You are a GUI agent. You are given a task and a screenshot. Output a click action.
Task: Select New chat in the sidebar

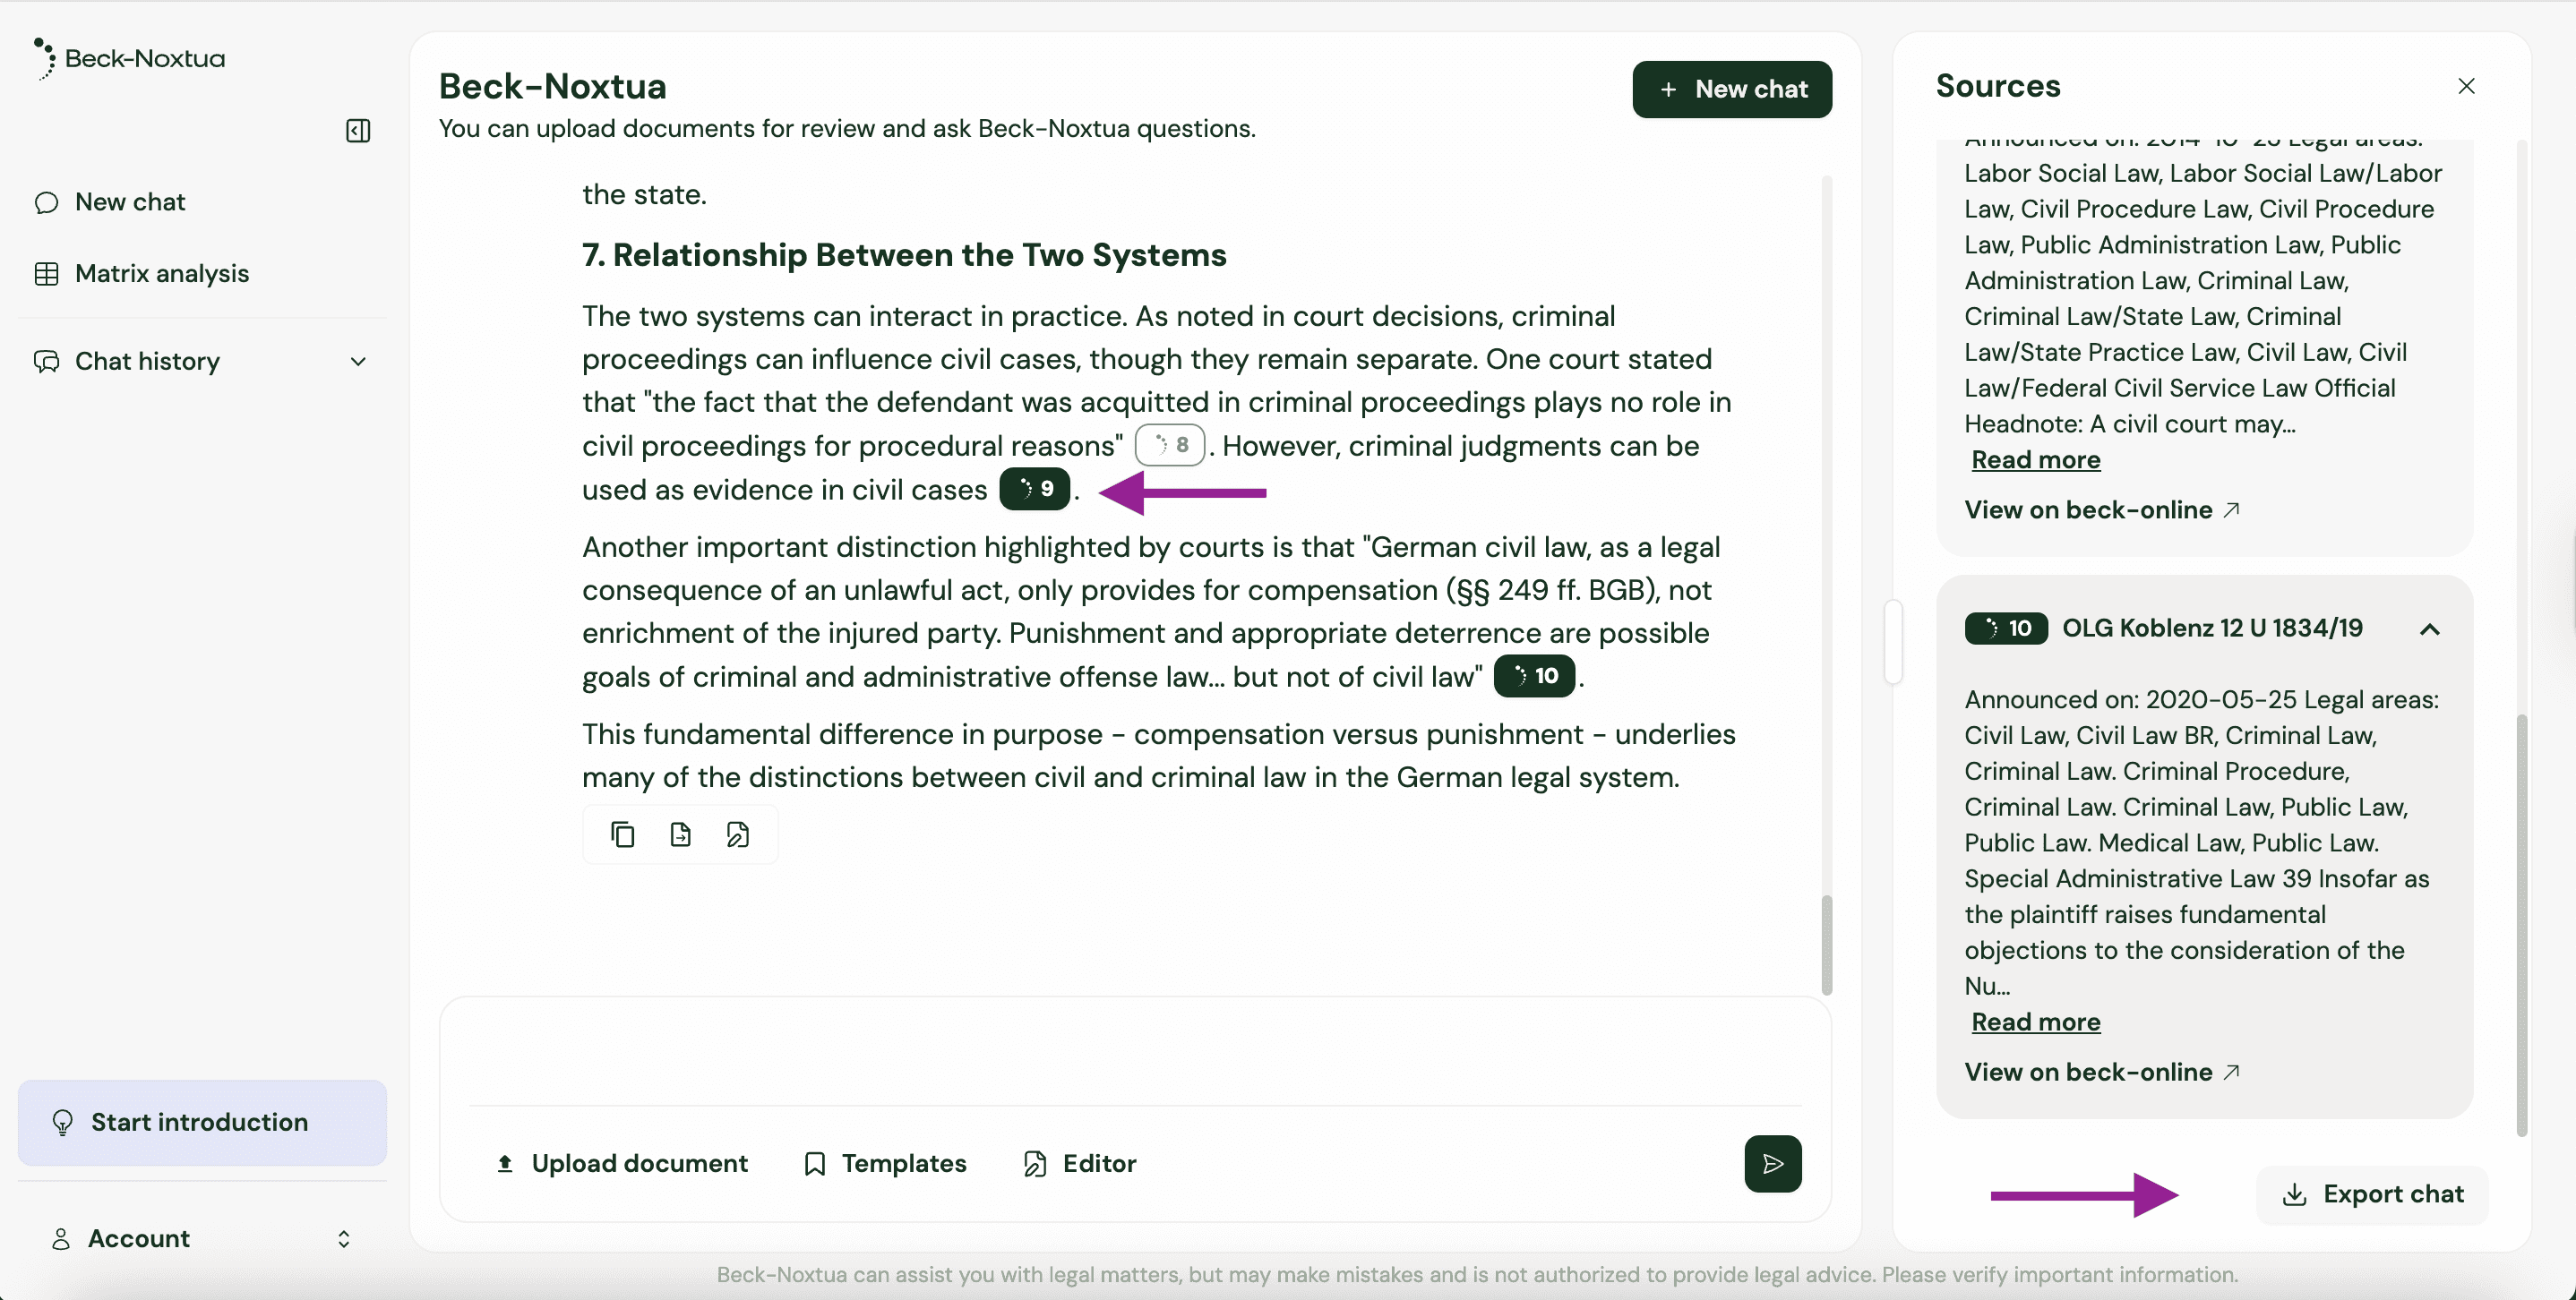click(x=130, y=201)
